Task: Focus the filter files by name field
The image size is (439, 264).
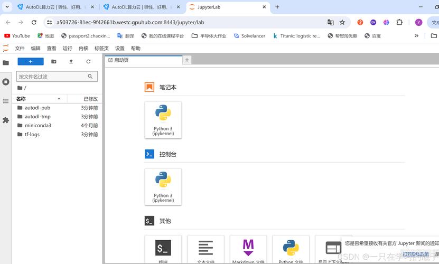Action: point(57,77)
